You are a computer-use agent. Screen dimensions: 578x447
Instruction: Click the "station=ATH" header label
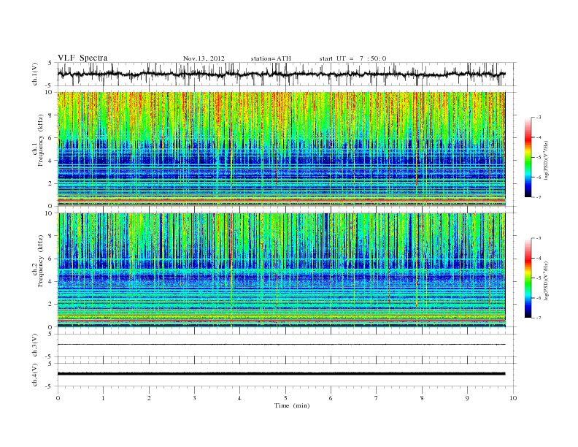click(271, 58)
